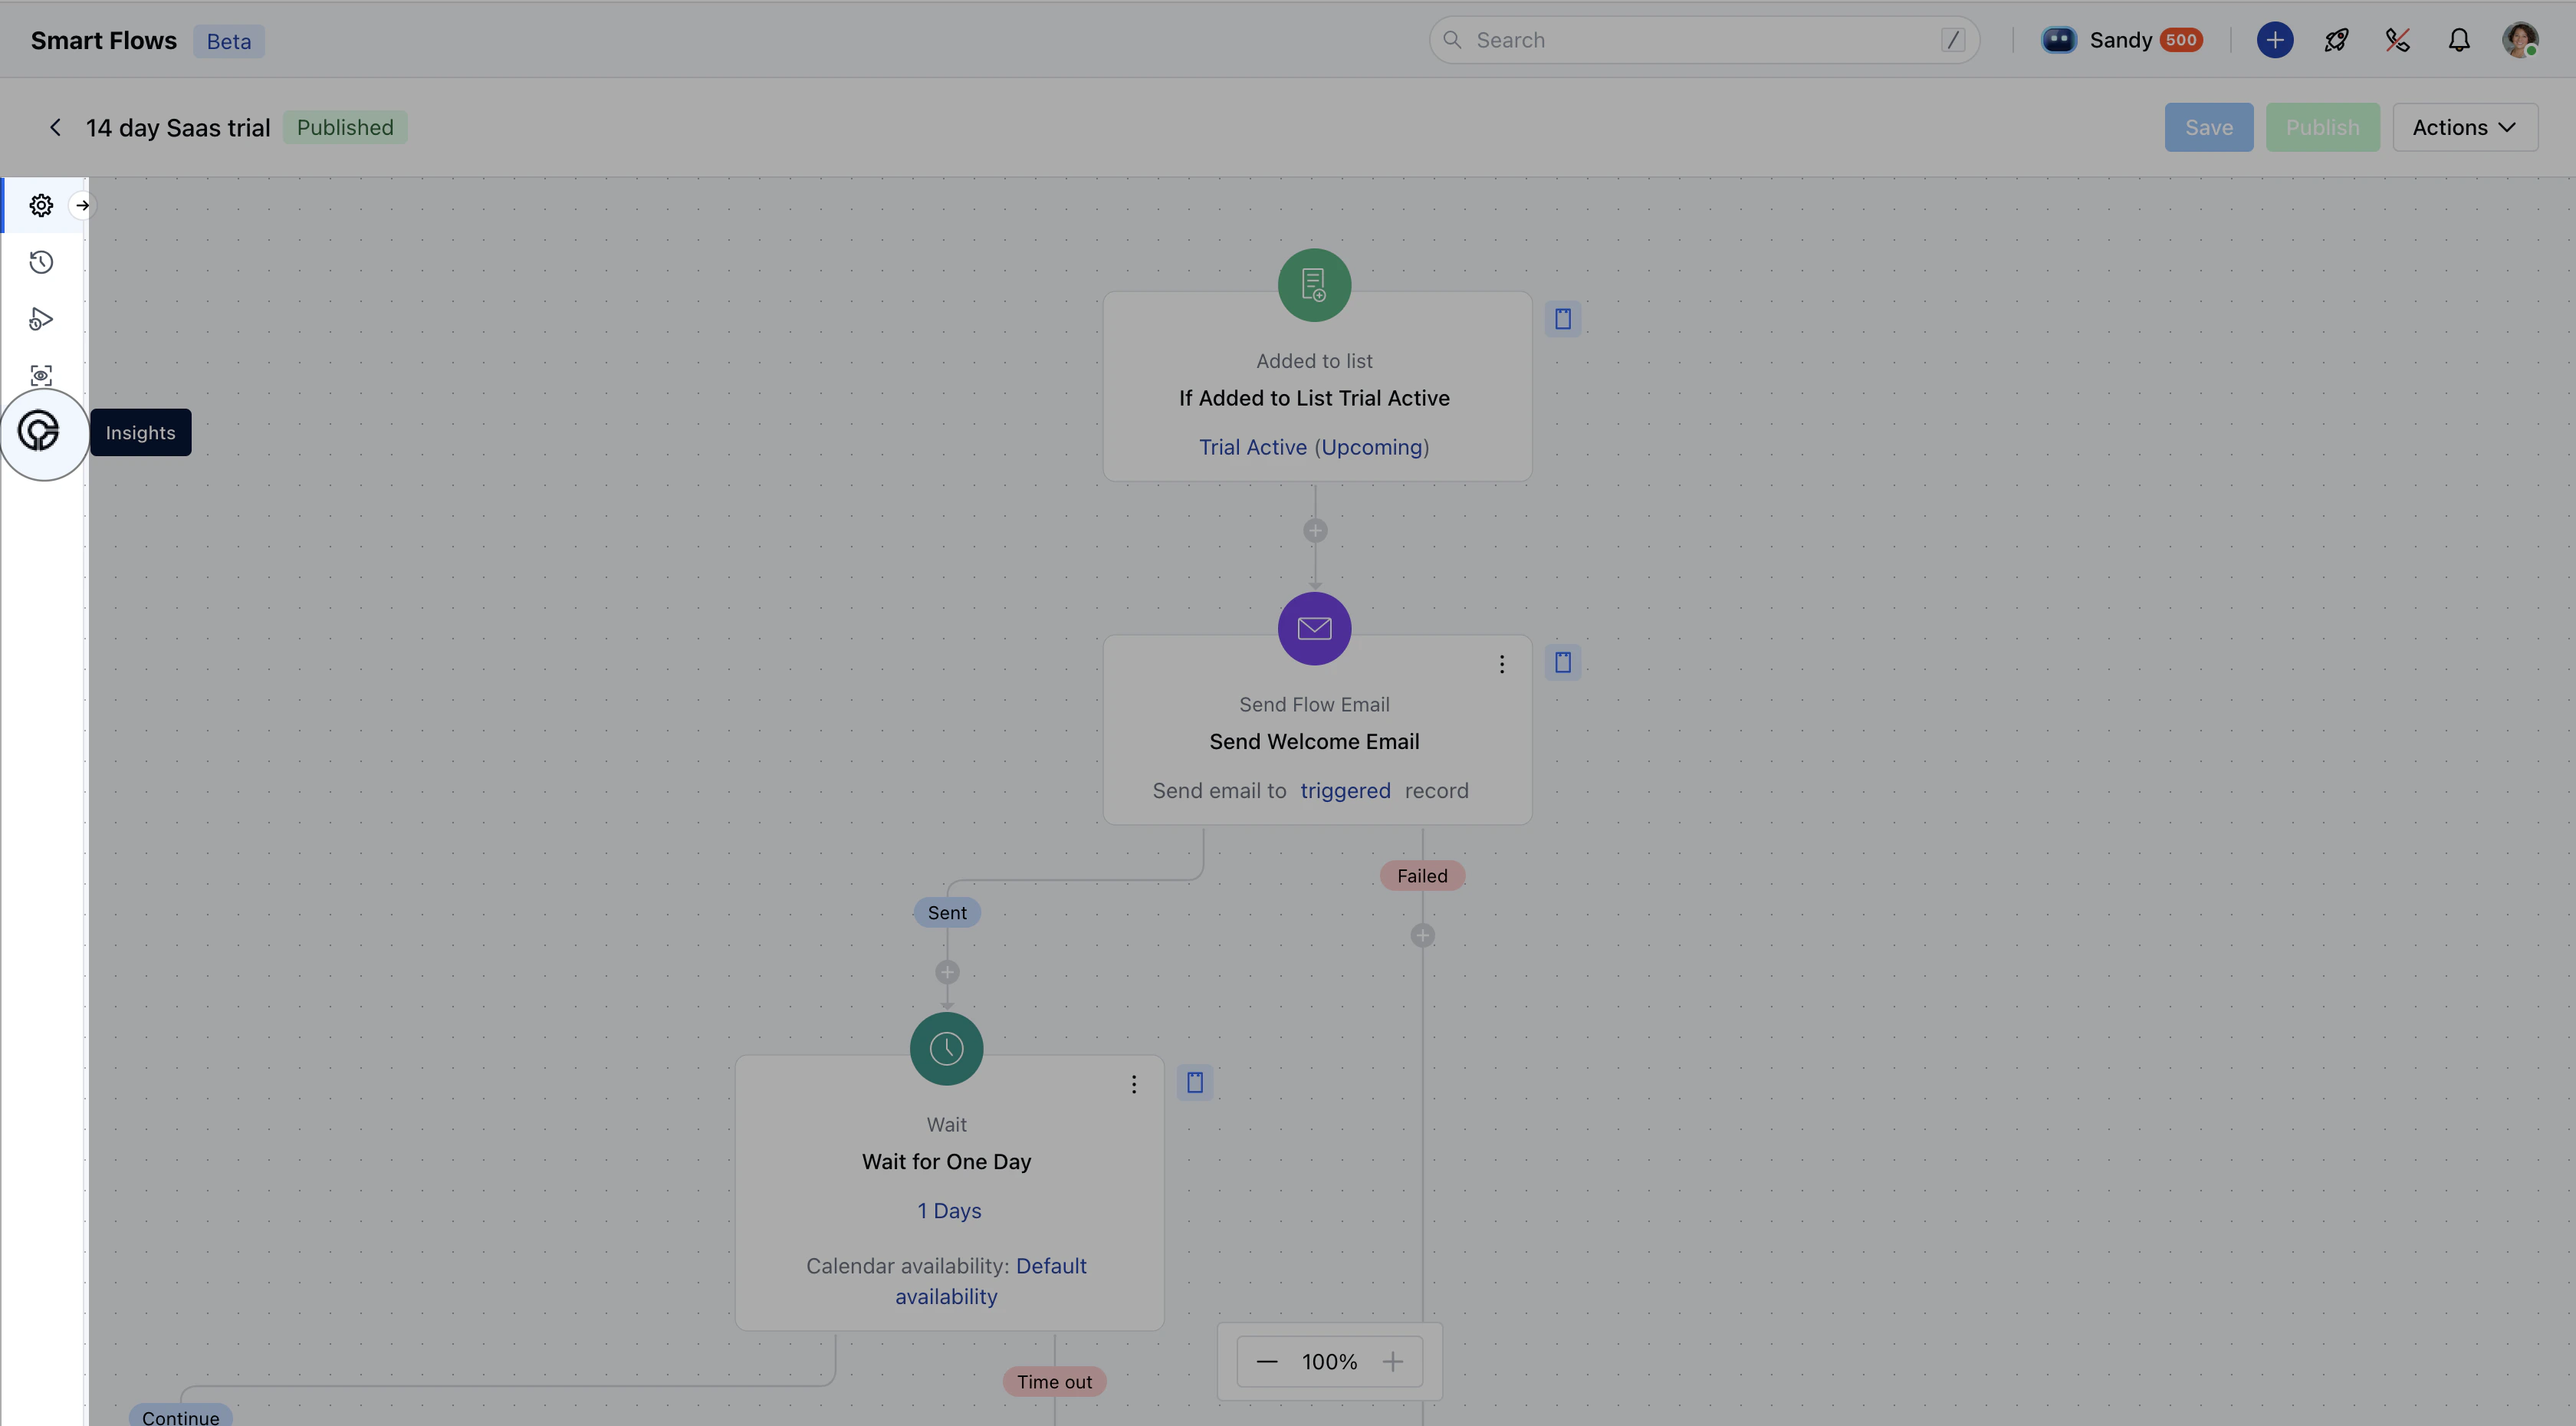2576x1426 pixels.
Task: Open flow settings gear icon
Action: pyautogui.click(x=41, y=205)
